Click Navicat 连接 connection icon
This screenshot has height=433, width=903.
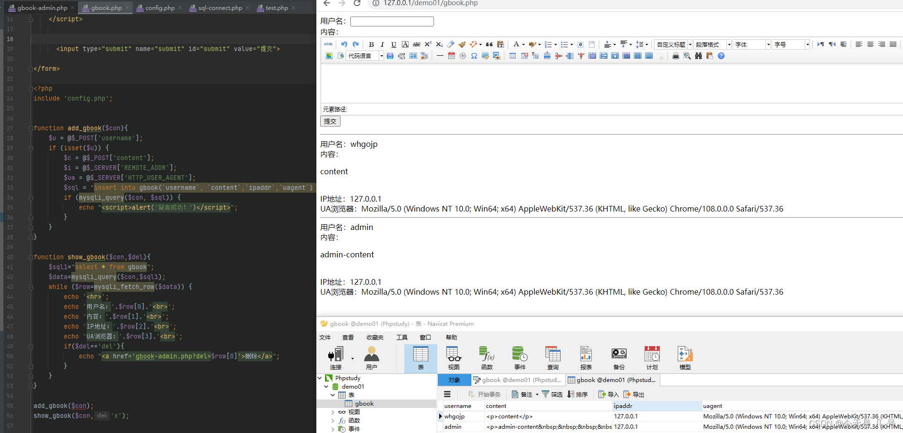(x=336, y=358)
